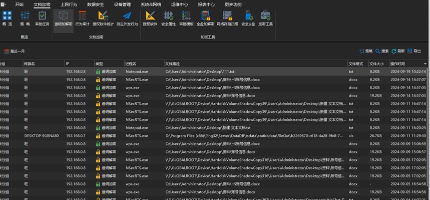This screenshot has width=430, height=200.
Task: Open the 安全U盘 USB drive icon
Action: (x=248, y=15)
